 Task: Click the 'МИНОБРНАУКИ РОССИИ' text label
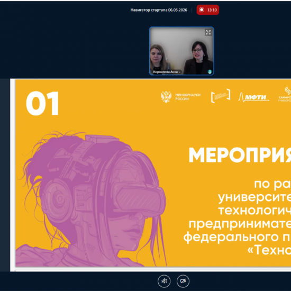coord(188,97)
